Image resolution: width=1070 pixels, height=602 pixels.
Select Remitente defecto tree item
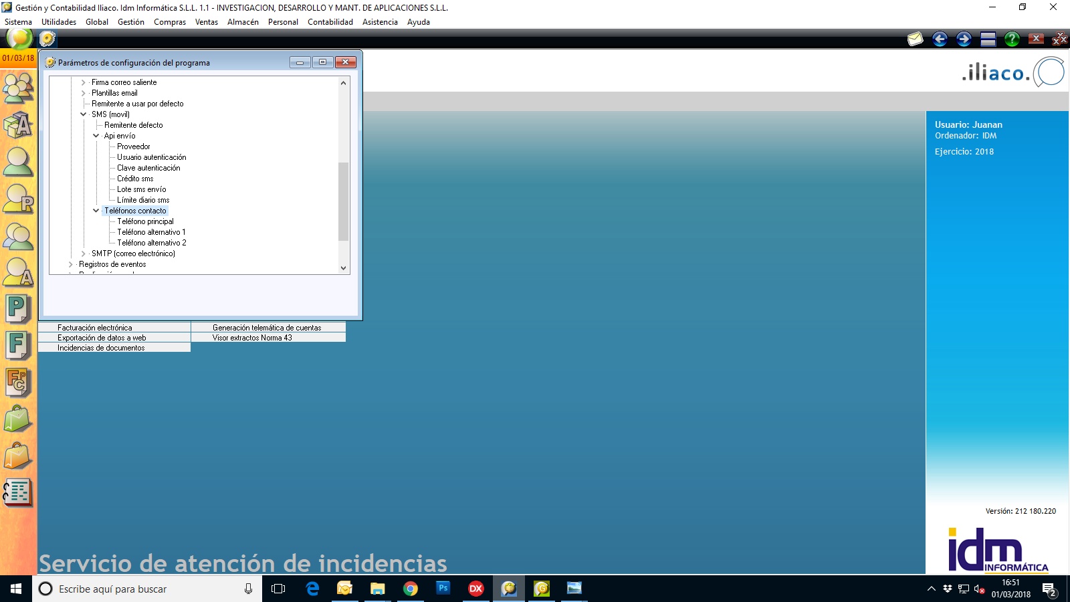(x=133, y=125)
